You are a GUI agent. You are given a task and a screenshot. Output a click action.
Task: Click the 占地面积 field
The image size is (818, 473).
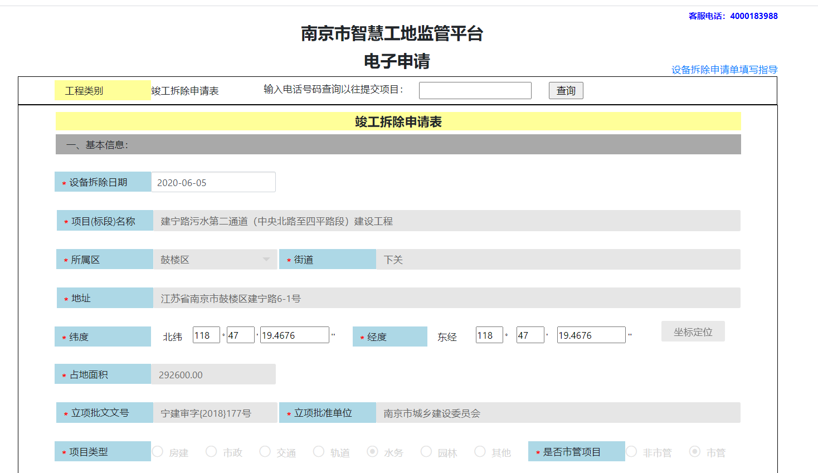coord(213,374)
